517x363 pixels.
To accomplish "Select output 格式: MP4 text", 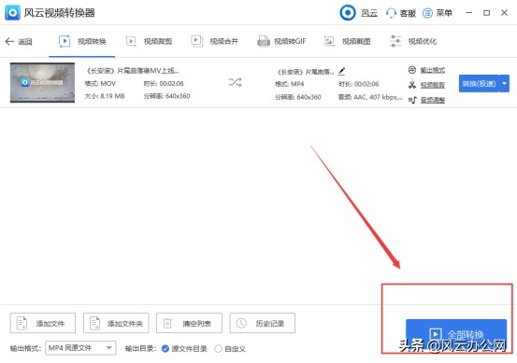I will [290, 84].
